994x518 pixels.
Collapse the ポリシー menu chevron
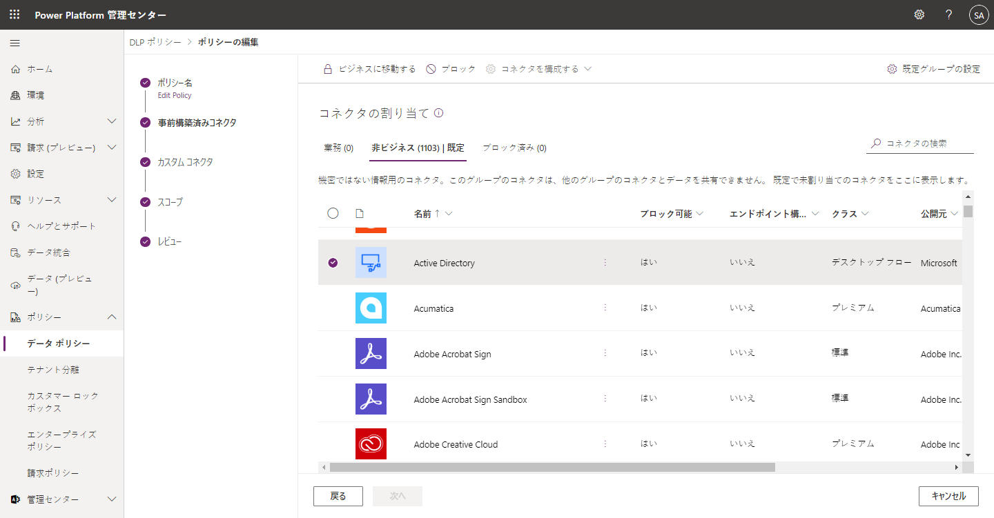113,317
